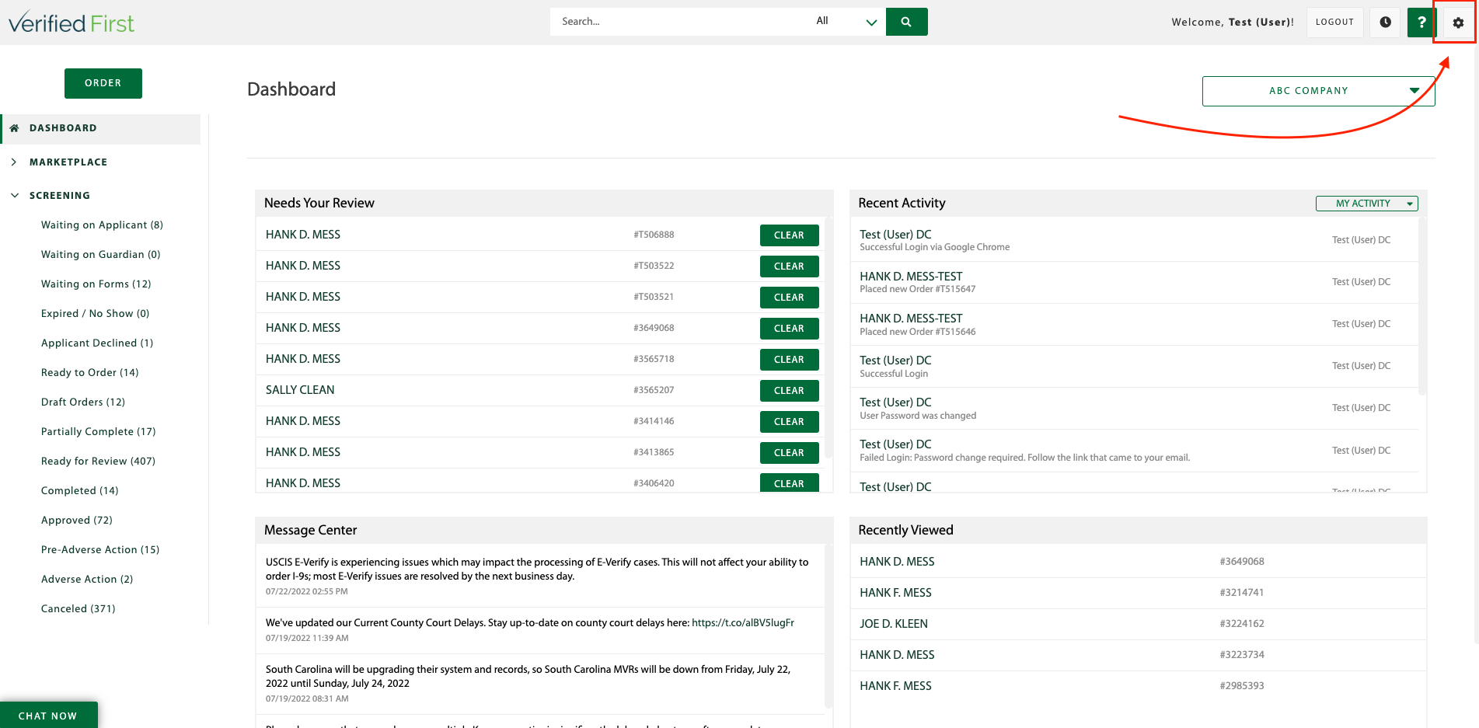Click the Verified First logo
Viewport: 1479px width, 728px height.
[x=72, y=23]
